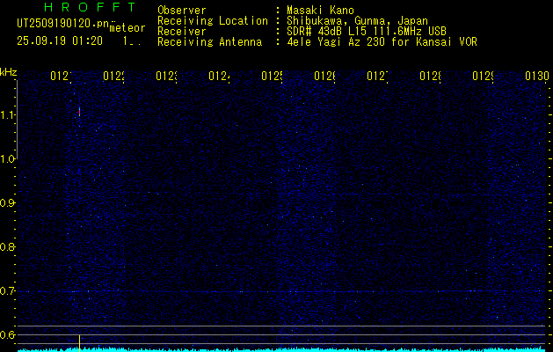This screenshot has height=352, width=553.
Task: Click the Receiving Antenna label
Action: (x=209, y=42)
